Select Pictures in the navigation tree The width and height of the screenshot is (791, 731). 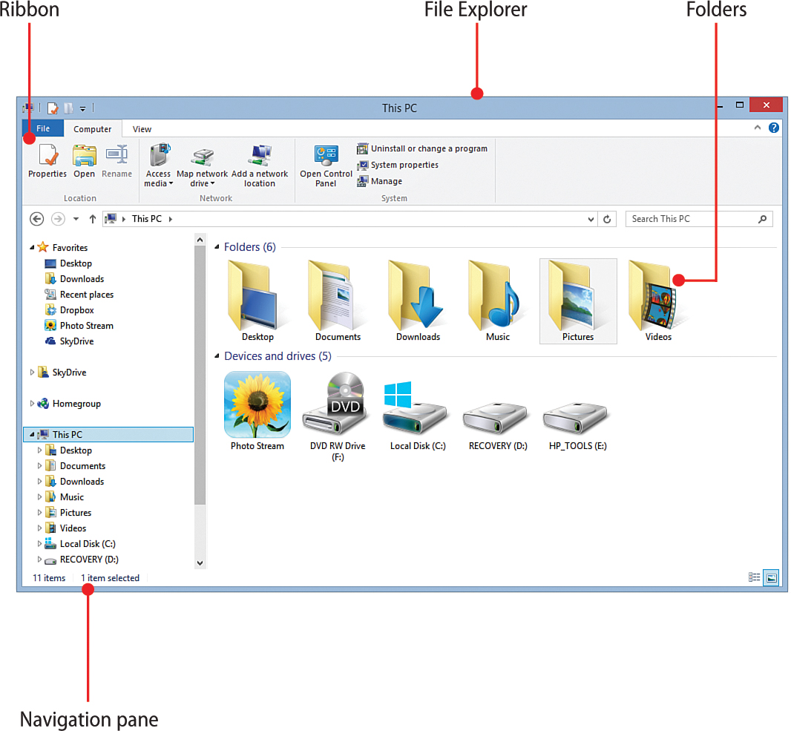tap(68, 513)
